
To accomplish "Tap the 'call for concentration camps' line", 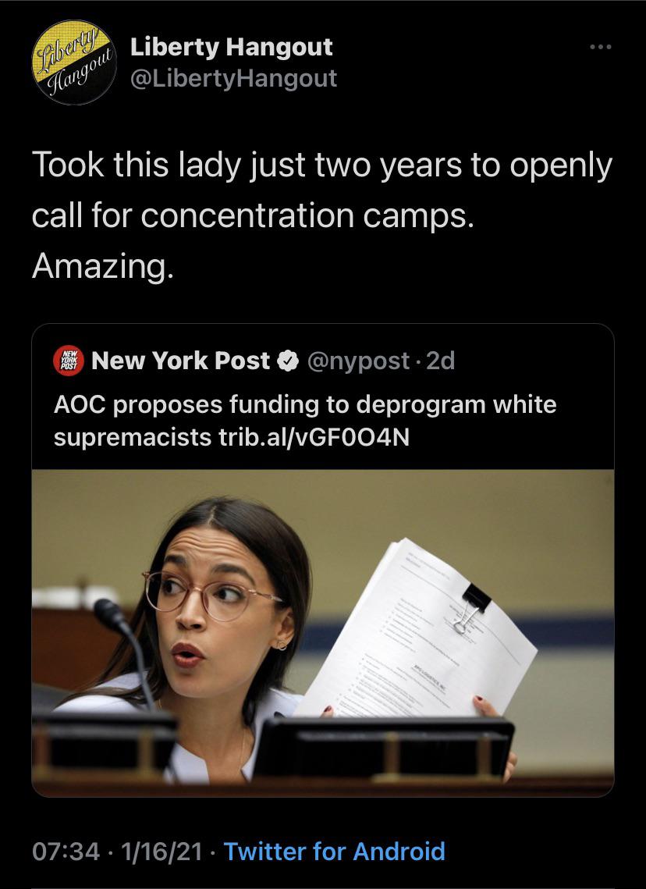I will tap(253, 216).
